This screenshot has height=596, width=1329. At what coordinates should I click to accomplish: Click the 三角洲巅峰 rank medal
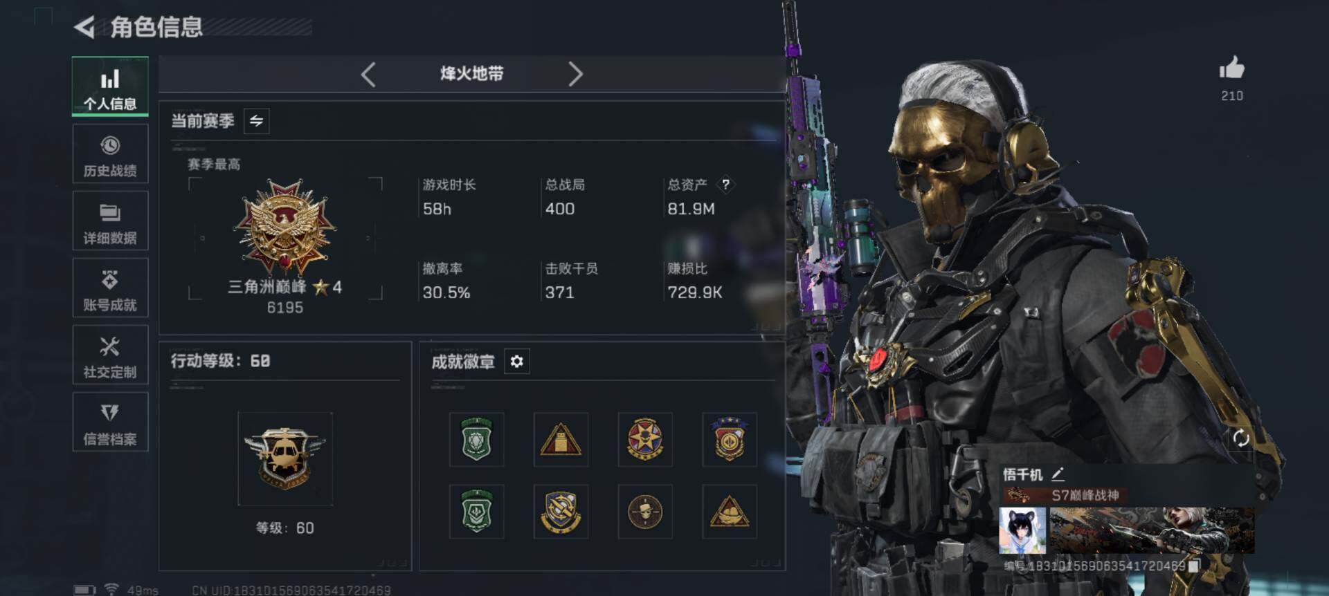(284, 227)
